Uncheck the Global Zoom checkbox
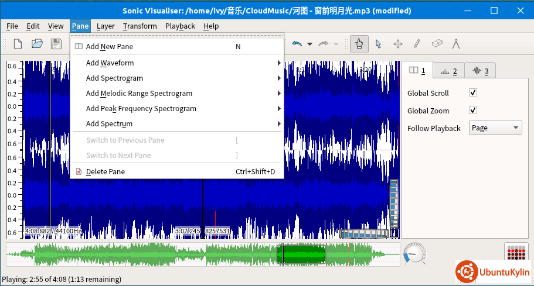The height and width of the screenshot is (286, 534). (x=473, y=111)
